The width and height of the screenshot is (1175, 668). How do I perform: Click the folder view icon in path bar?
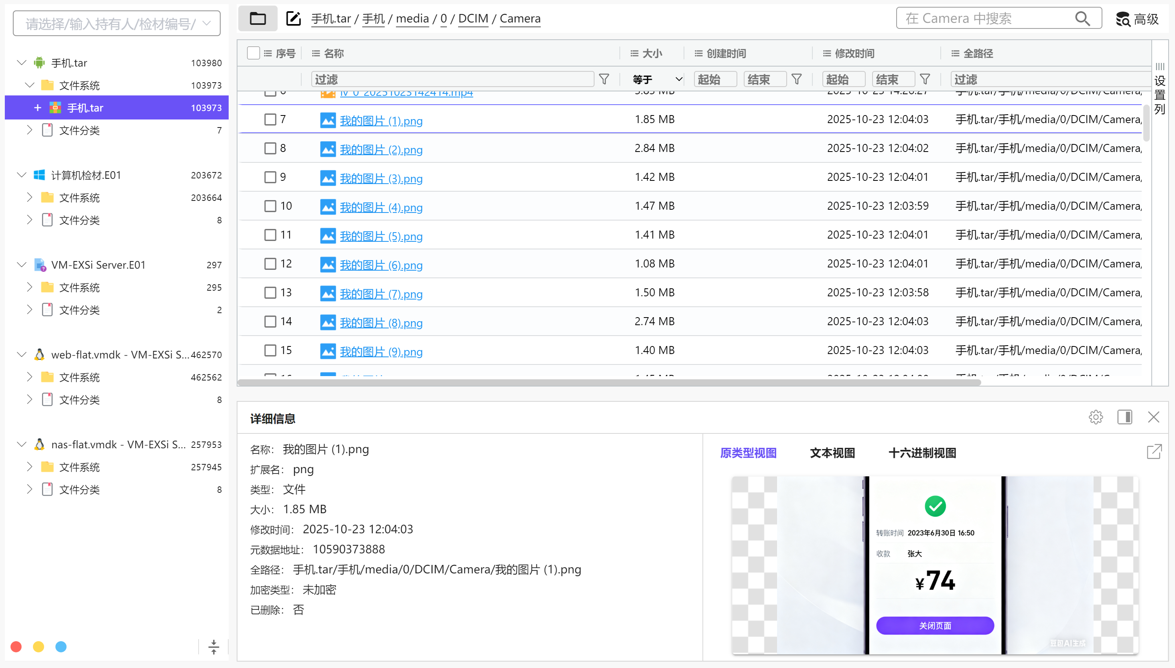pyautogui.click(x=258, y=18)
